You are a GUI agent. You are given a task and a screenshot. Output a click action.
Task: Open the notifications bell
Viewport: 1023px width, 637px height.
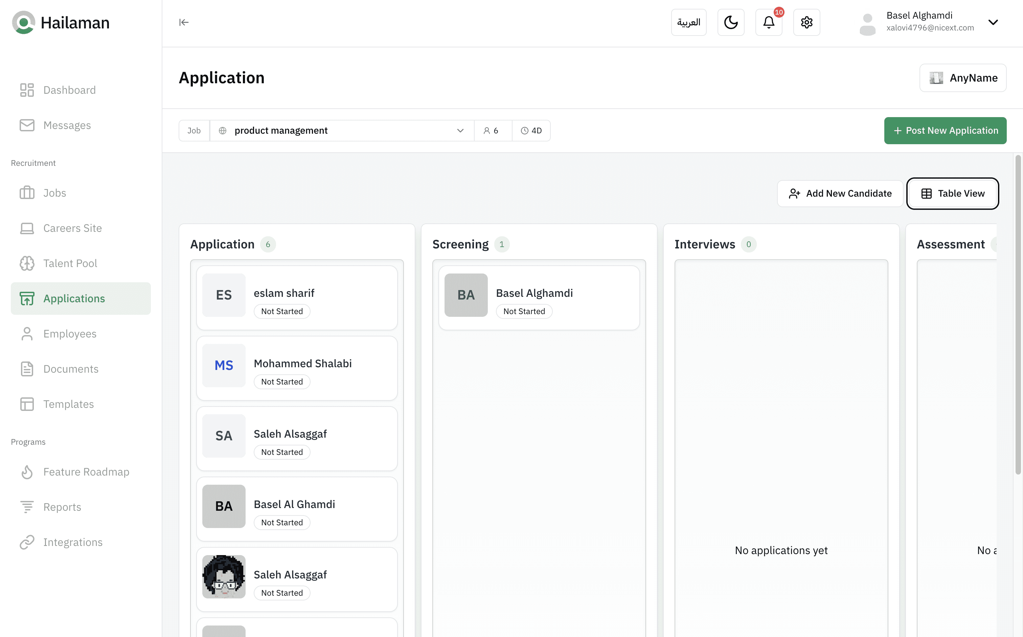(x=768, y=22)
